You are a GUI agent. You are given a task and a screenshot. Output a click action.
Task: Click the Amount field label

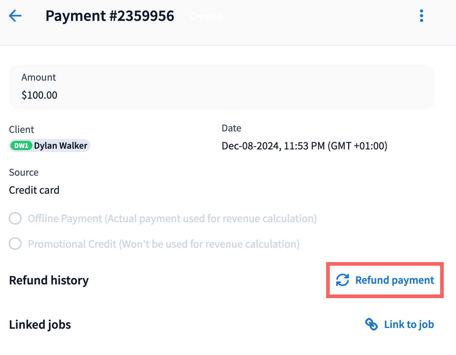pyautogui.click(x=39, y=77)
